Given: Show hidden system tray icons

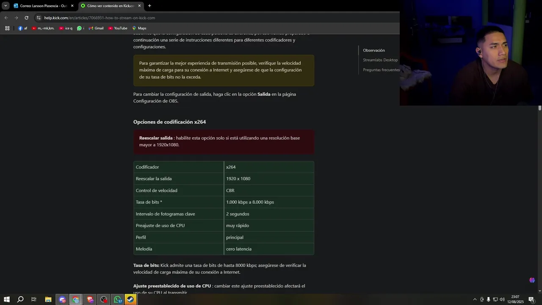Looking at the screenshot, I should (475, 299).
